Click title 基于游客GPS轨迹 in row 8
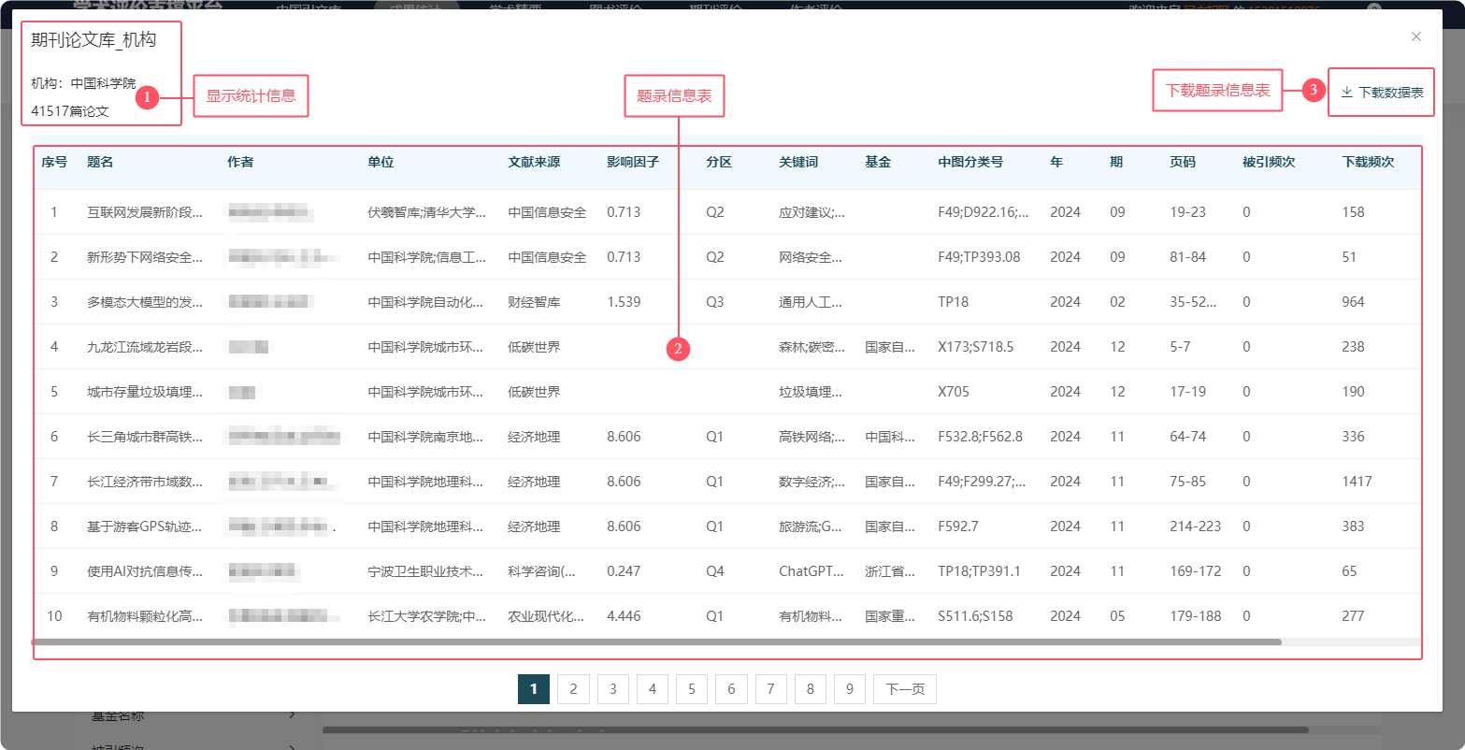1465x750 pixels. 145,526
